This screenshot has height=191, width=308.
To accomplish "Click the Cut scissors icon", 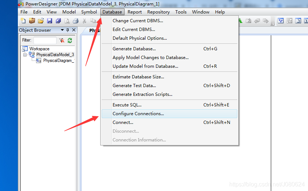I will point(85,21).
